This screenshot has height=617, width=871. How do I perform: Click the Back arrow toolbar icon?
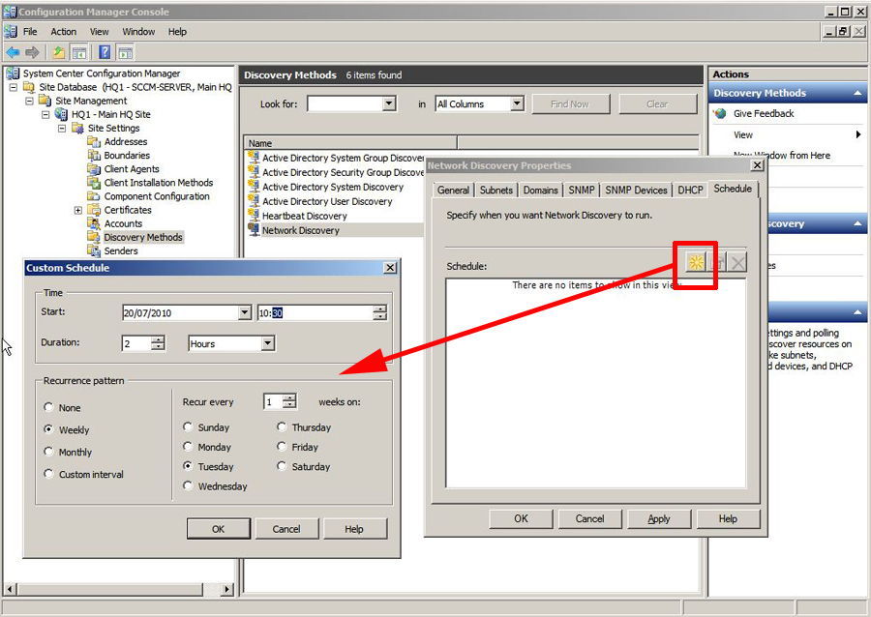(x=13, y=53)
